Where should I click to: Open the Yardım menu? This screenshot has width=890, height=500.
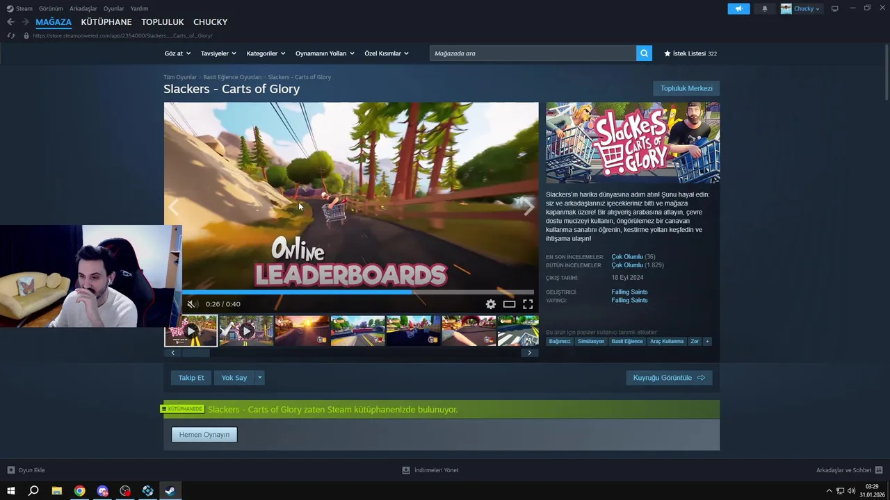(x=139, y=8)
